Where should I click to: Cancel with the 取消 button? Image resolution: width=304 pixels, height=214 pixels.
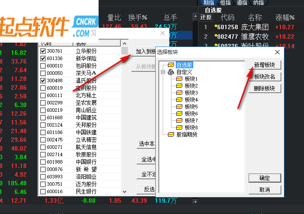265,190
